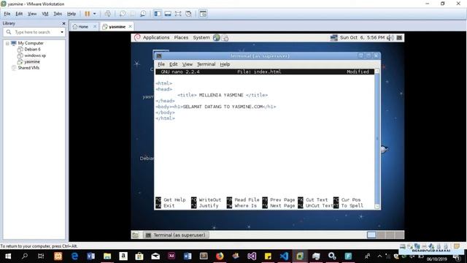467x263 pixels.
Task: Open the Sun Oct 6 clock calendar
Action: (x=362, y=37)
